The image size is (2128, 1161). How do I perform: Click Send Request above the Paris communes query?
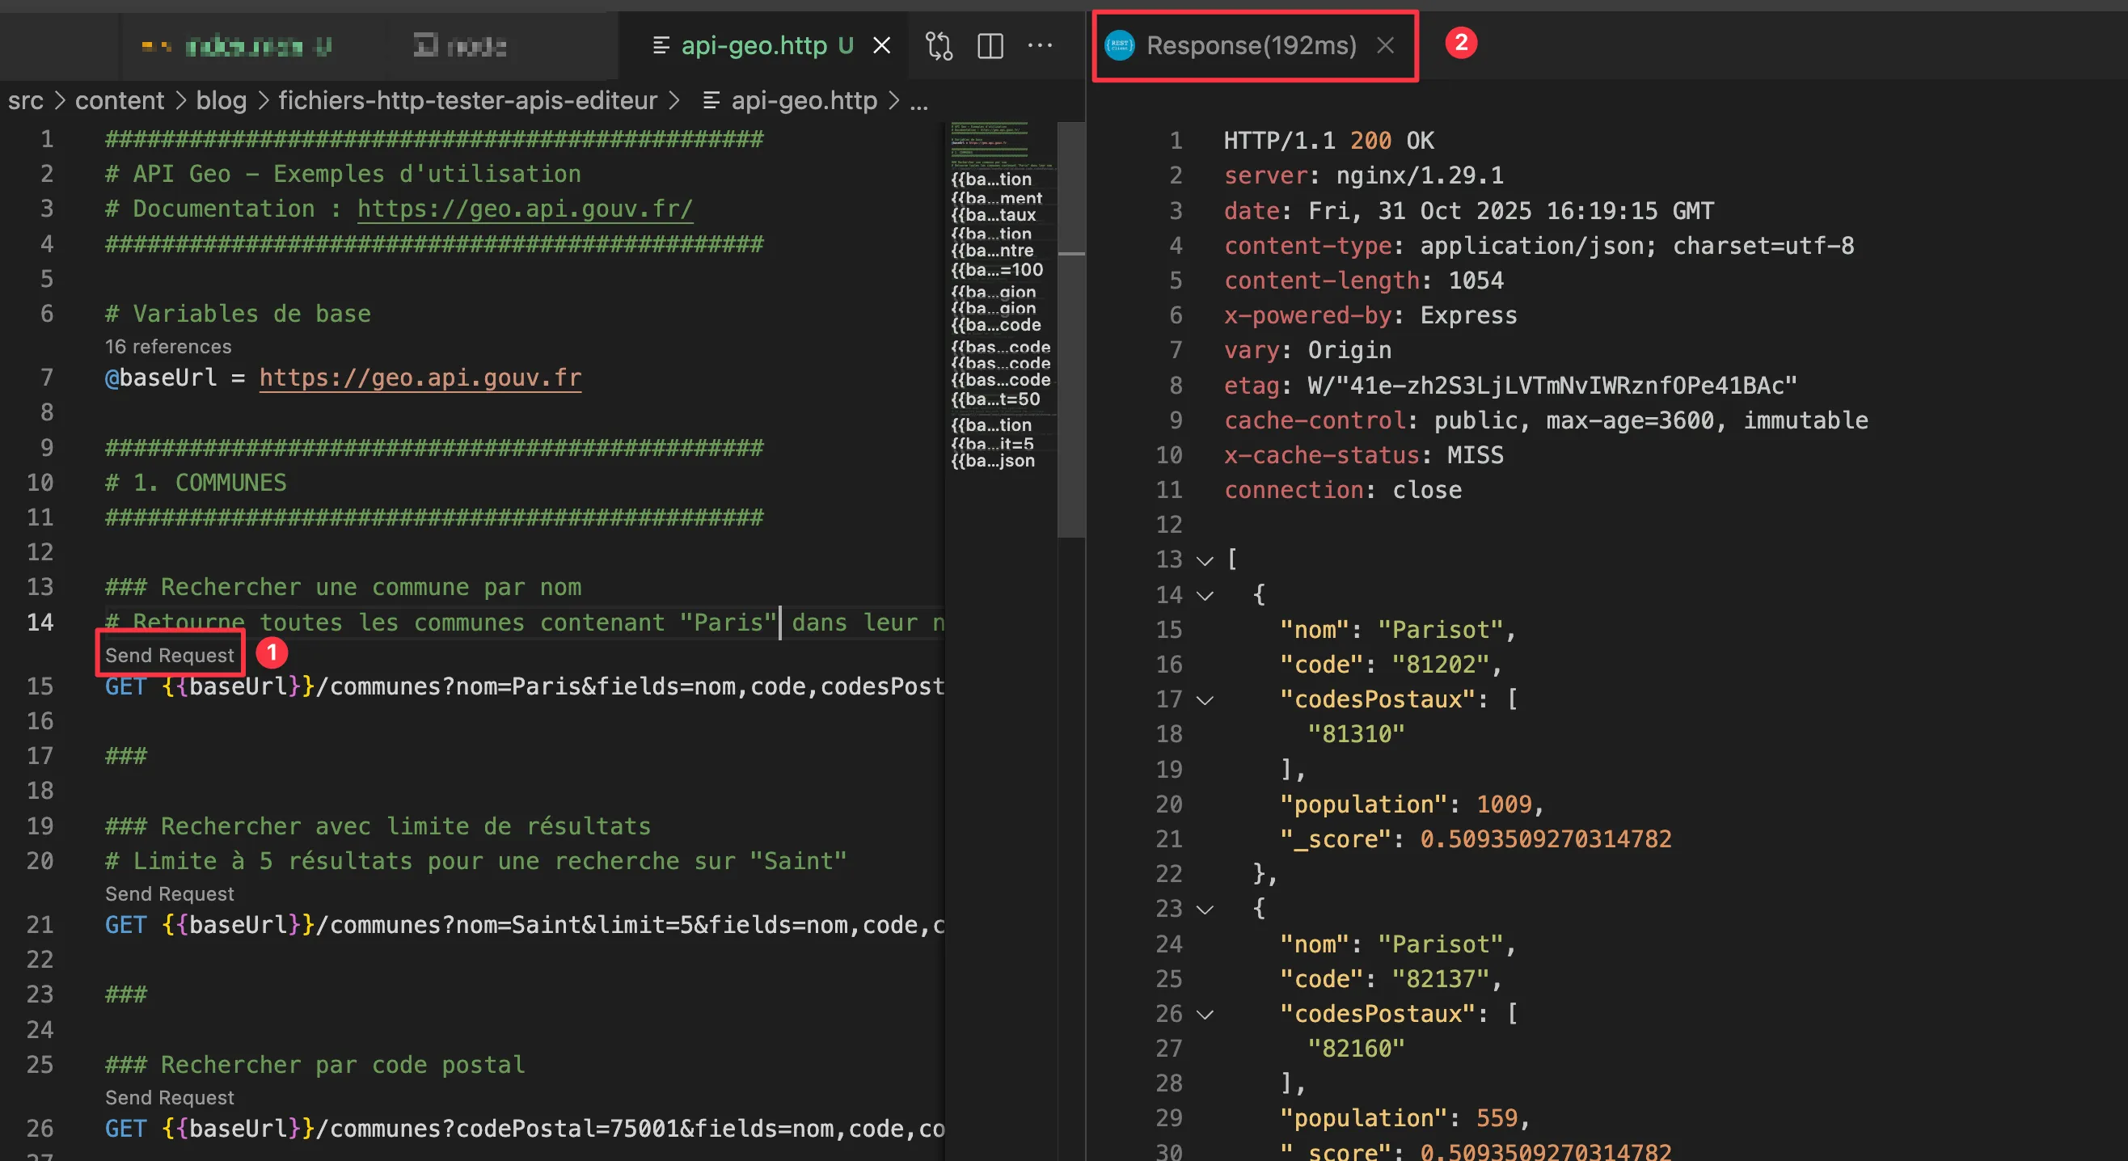coord(169,653)
